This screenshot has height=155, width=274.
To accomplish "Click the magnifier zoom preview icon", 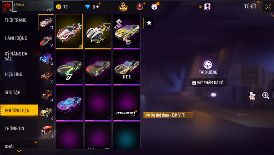I will tap(265, 95).
